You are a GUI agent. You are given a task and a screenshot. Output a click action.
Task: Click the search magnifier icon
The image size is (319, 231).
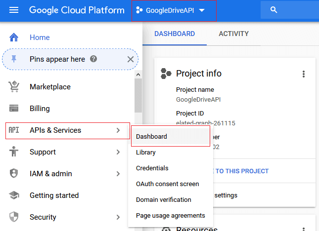(274, 10)
